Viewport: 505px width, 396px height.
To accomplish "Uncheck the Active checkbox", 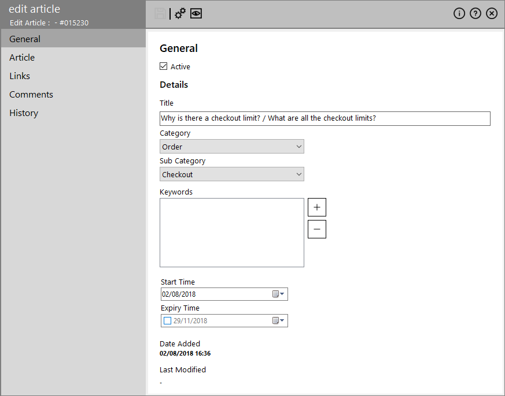I will click(163, 66).
